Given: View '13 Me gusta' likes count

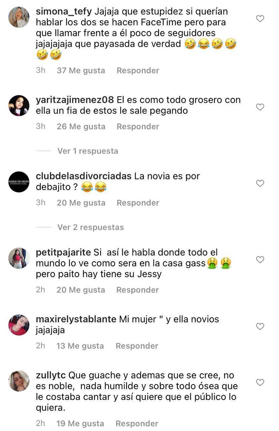Looking at the screenshot, I should tap(80, 346).
